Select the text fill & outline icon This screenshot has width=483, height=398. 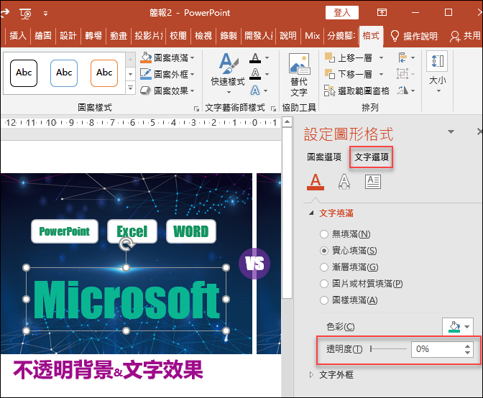pos(316,182)
